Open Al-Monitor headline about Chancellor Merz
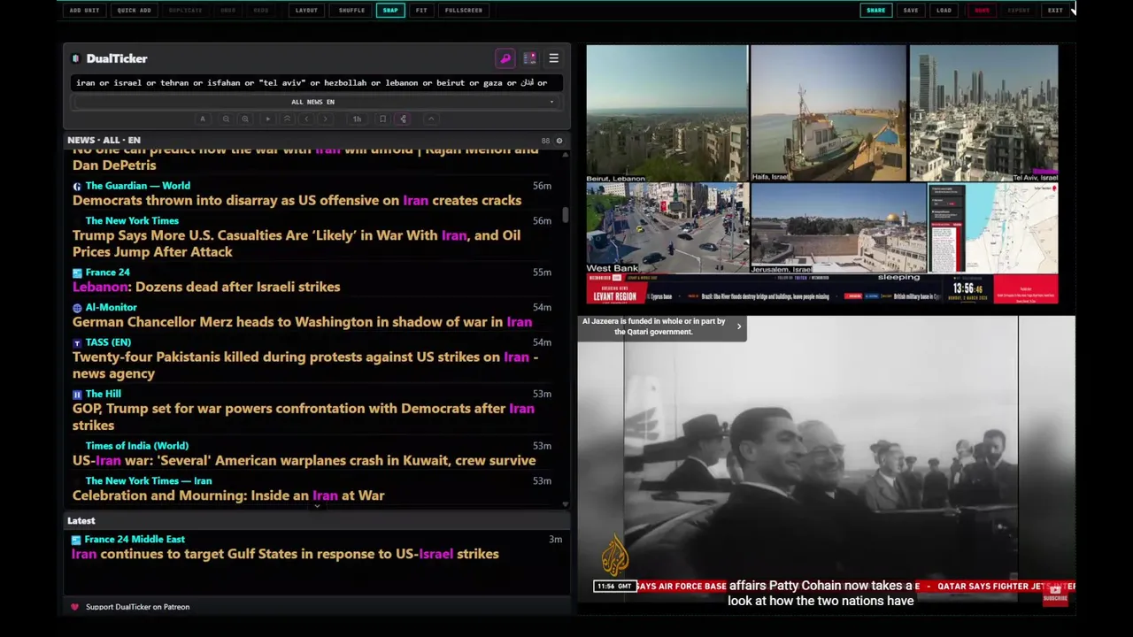This screenshot has height=637, width=1133. pos(302,322)
